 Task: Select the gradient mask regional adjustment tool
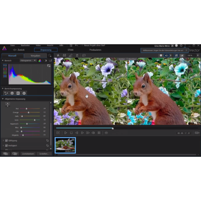18,93
